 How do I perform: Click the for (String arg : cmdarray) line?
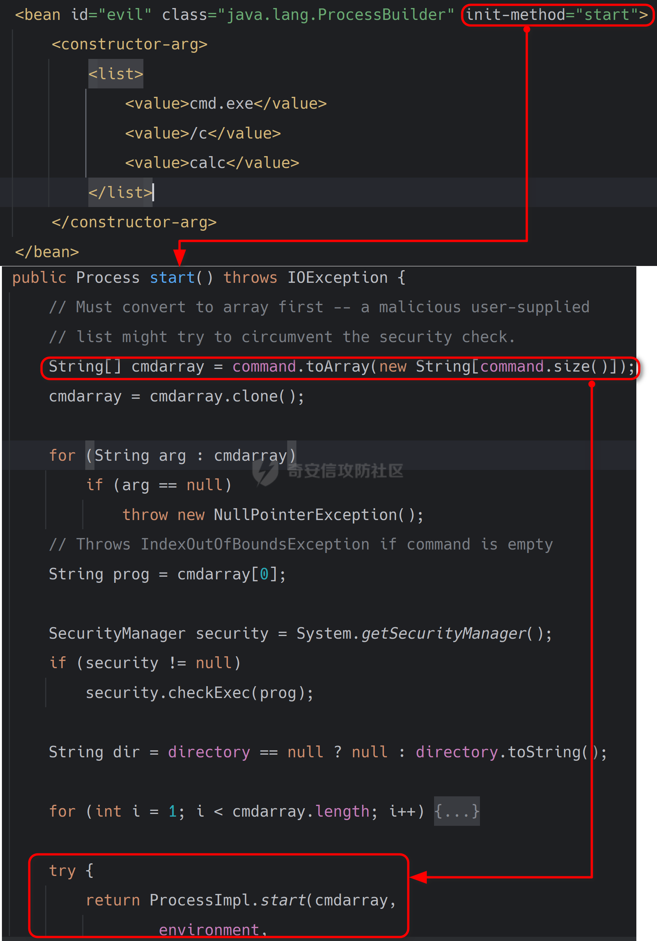pyautogui.click(x=172, y=455)
